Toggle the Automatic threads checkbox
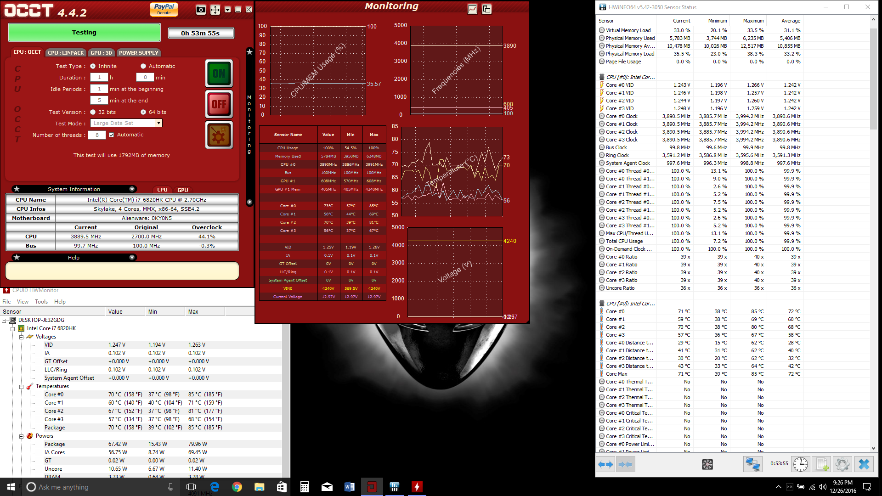This screenshot has width=882, height=496. (x=111, y=135)
